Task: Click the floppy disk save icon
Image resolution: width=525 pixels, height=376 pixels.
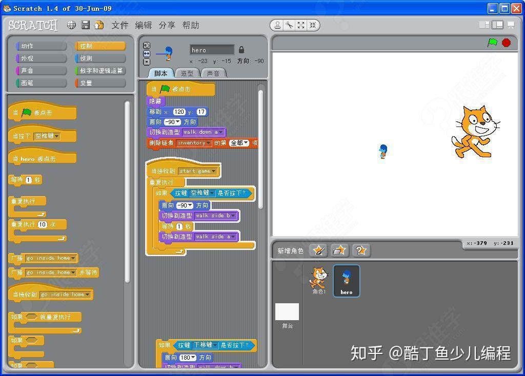Action: 86,25
